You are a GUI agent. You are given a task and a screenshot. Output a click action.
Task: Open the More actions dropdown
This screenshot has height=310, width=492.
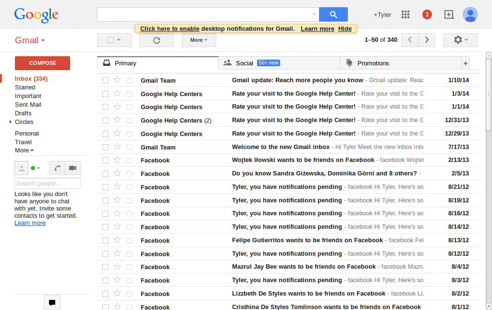click(x=198, y=40)
